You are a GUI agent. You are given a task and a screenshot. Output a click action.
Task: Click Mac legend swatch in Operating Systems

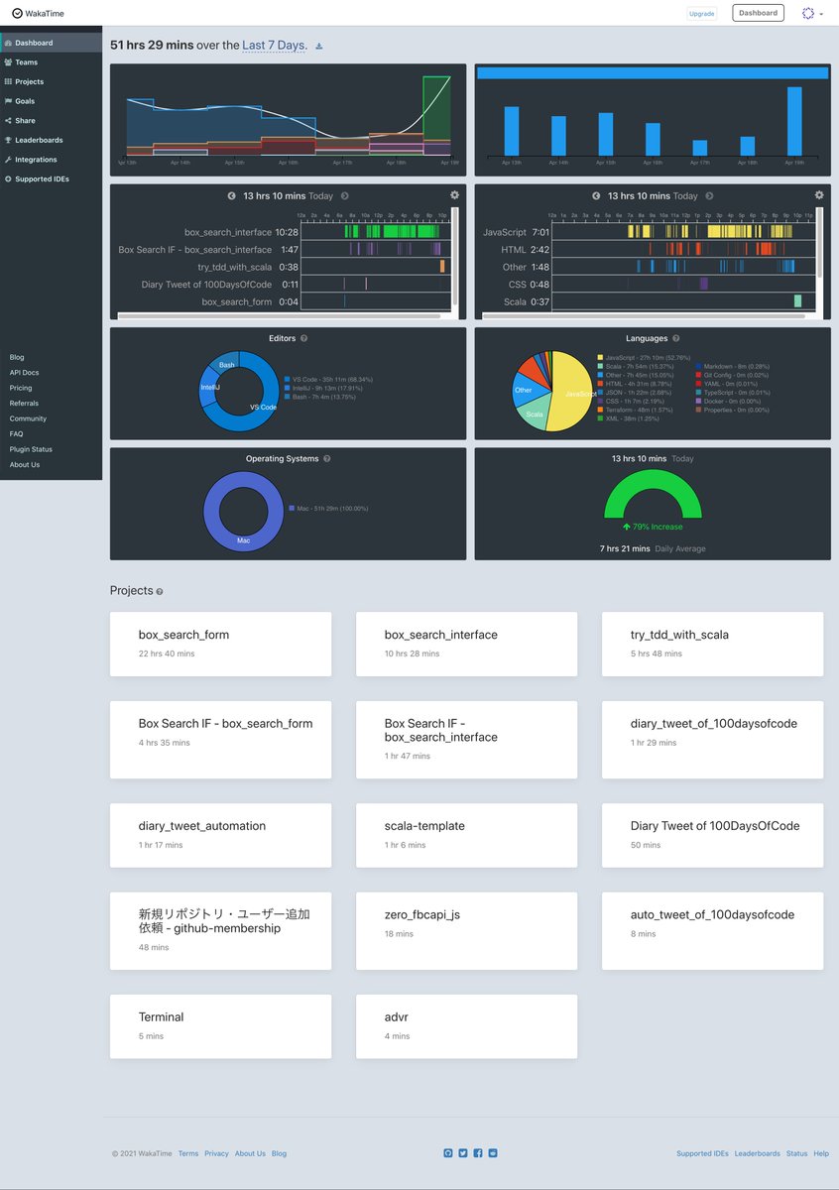point(294,509)
